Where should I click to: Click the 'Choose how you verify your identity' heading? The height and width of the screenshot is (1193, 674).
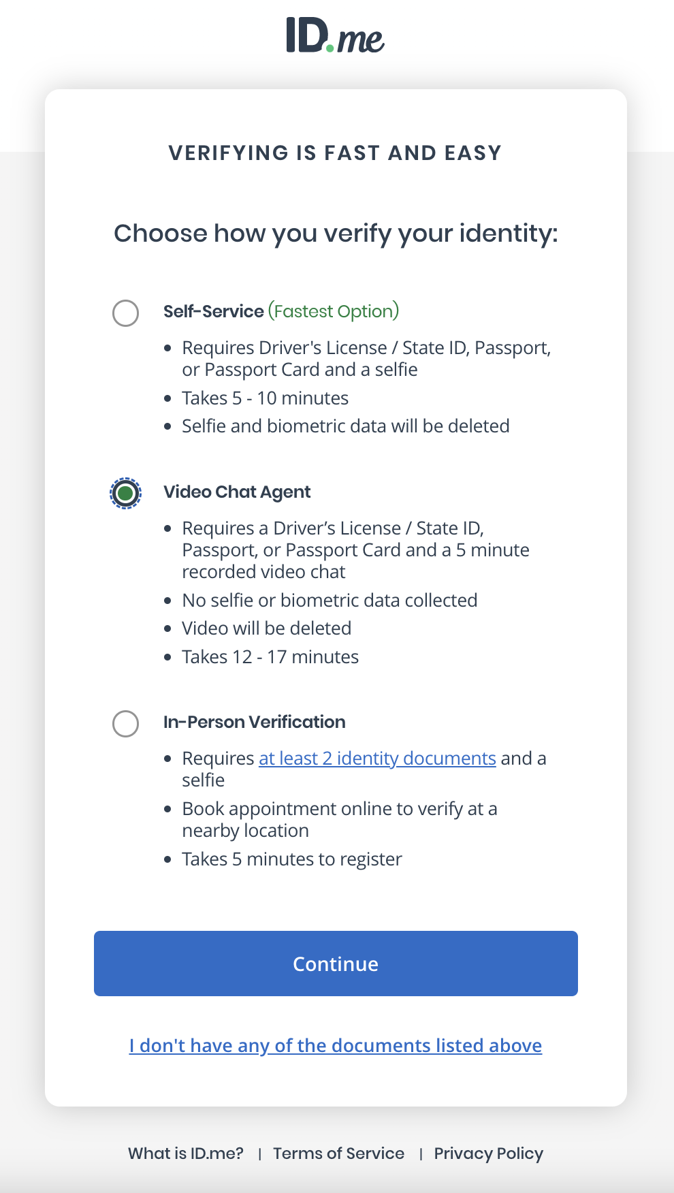click(x=336, y=234)
